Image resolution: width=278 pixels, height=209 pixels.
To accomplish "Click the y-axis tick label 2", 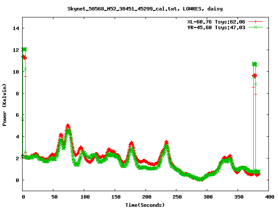I will tap(17, 158).
